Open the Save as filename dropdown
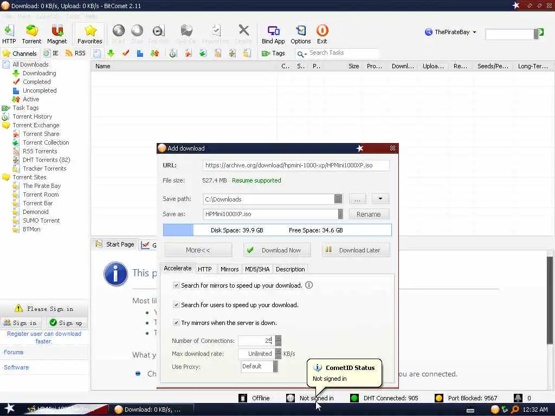Screen dimensions: 555x416 point(340,213)
